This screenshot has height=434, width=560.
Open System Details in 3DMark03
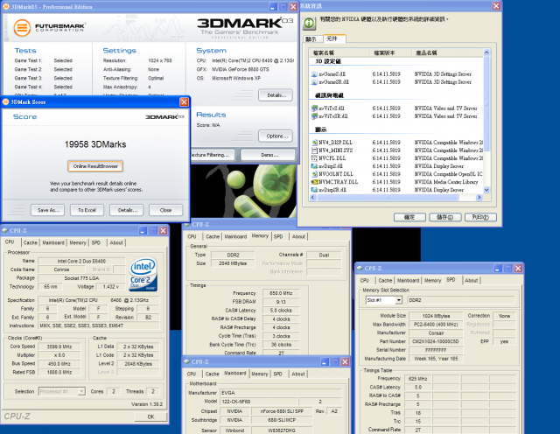[276, 95]
